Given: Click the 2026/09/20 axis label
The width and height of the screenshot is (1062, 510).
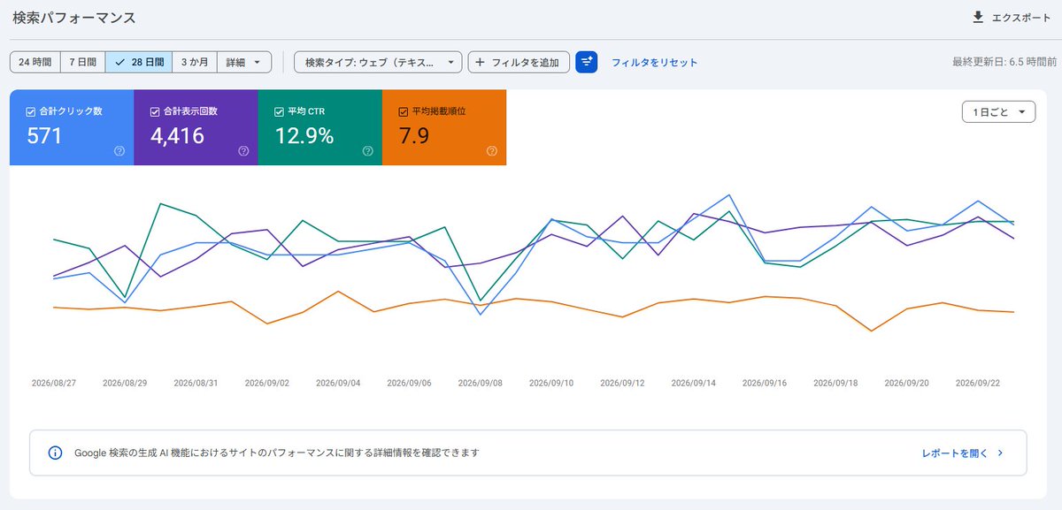Looking at the screenshot, I should (906, 384).
